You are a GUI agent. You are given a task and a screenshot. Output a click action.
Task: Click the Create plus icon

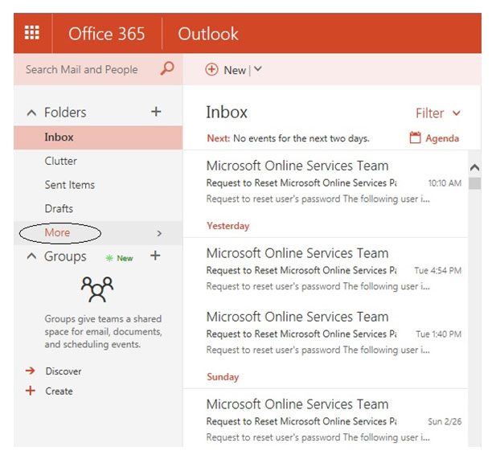tap(31, 391)
